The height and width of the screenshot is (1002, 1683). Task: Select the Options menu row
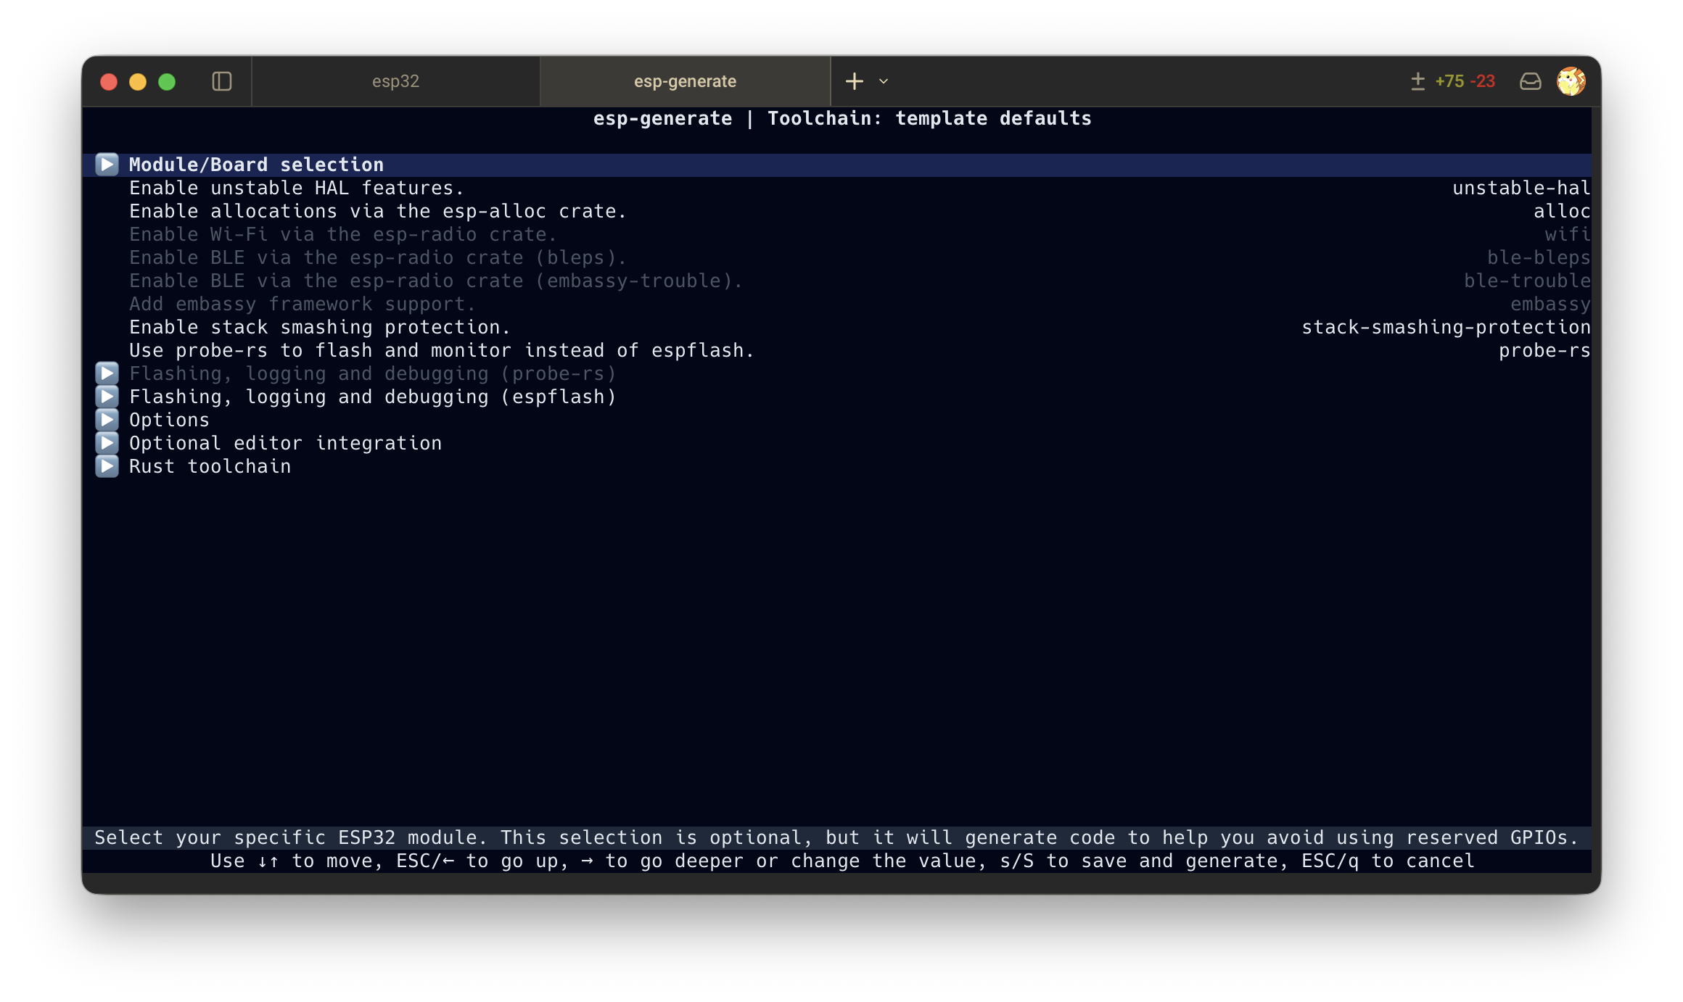pyautogui.click(x=837, y=420)
